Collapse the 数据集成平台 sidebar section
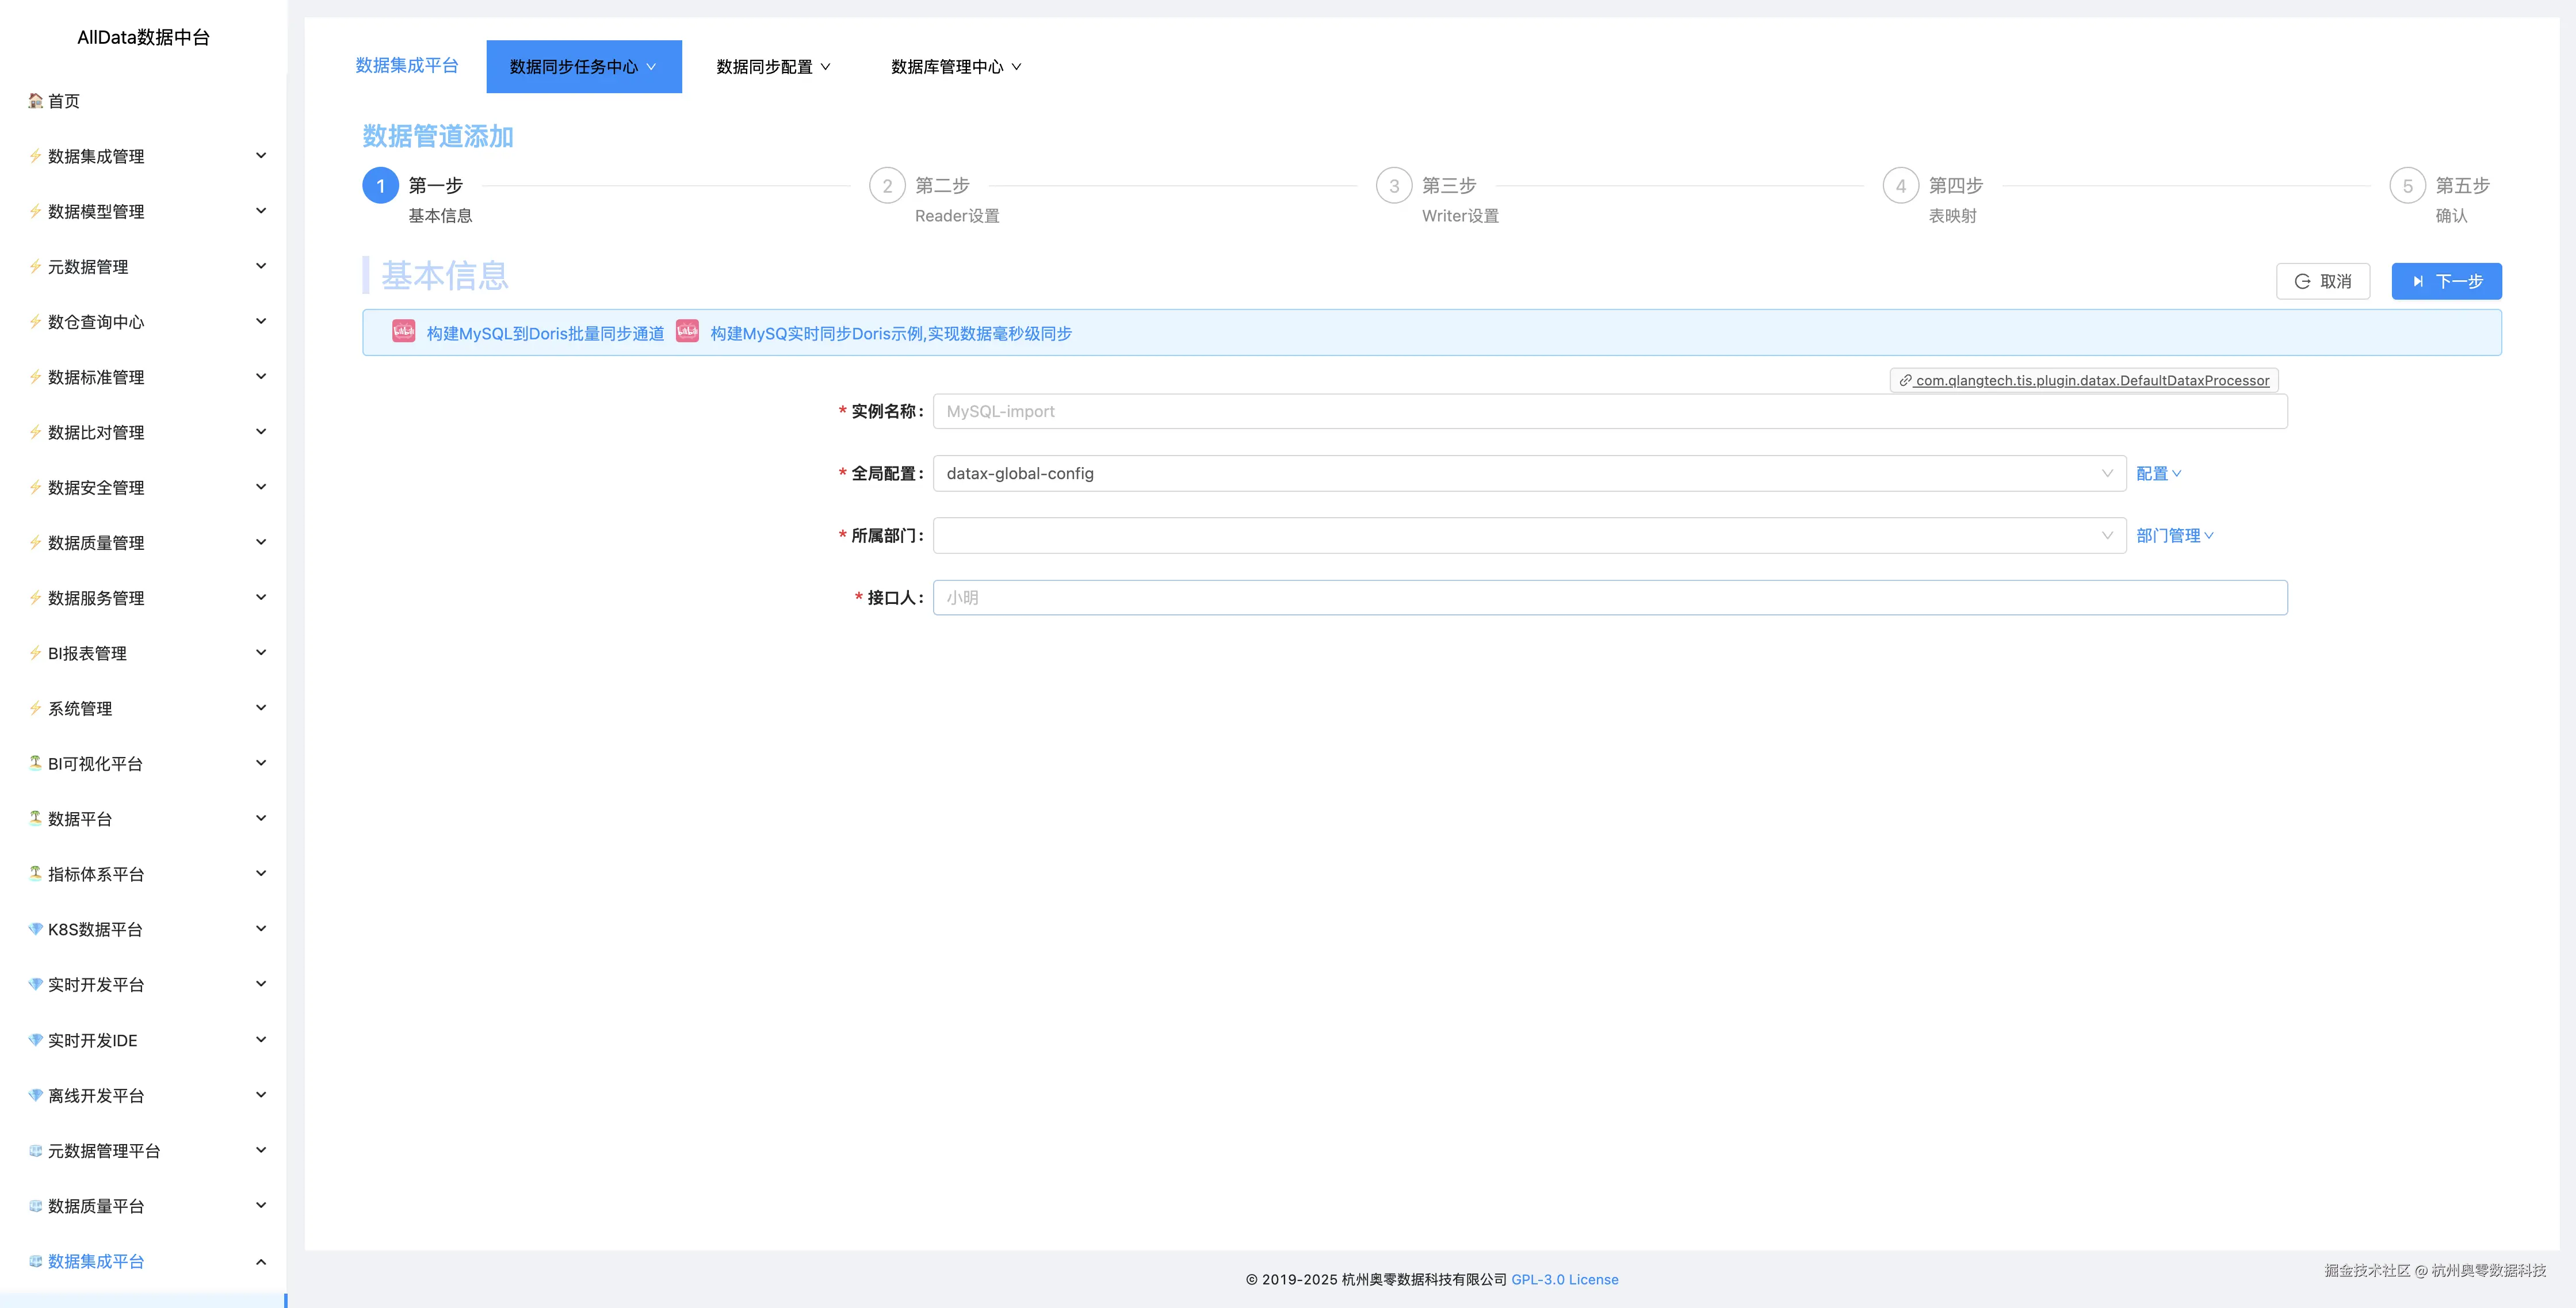The width and height of the screenshot is (2576, 1308). click(x=261, y=1261)
